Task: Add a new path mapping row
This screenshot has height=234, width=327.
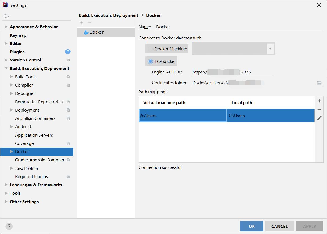Action: point(319,101)
